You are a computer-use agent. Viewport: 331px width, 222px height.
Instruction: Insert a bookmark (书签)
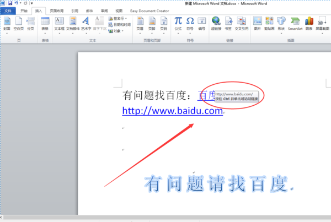coord(228,24)
